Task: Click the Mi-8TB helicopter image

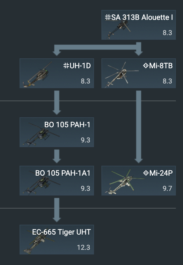Action: click(x=122, y=75)
